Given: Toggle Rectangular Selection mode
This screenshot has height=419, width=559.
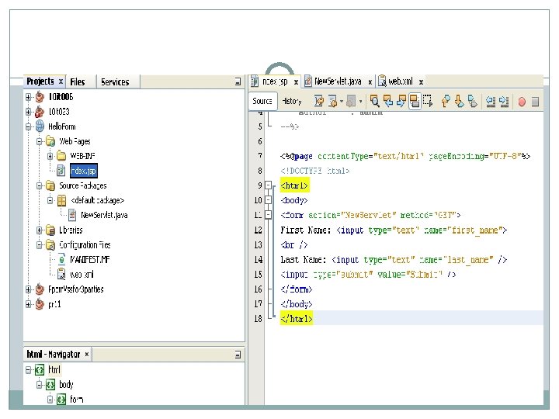Looking at the screenshot, I should (x=427, y=101).
